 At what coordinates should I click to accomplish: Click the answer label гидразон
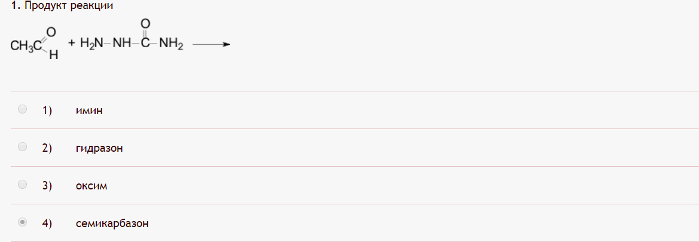[x=99, y=148]
